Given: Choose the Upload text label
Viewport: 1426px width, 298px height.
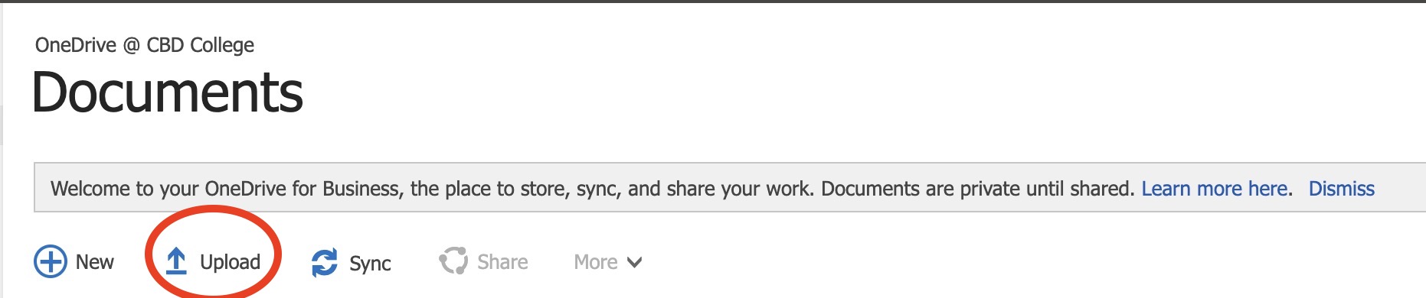Looking at the screenshot, I should (230, 262).
